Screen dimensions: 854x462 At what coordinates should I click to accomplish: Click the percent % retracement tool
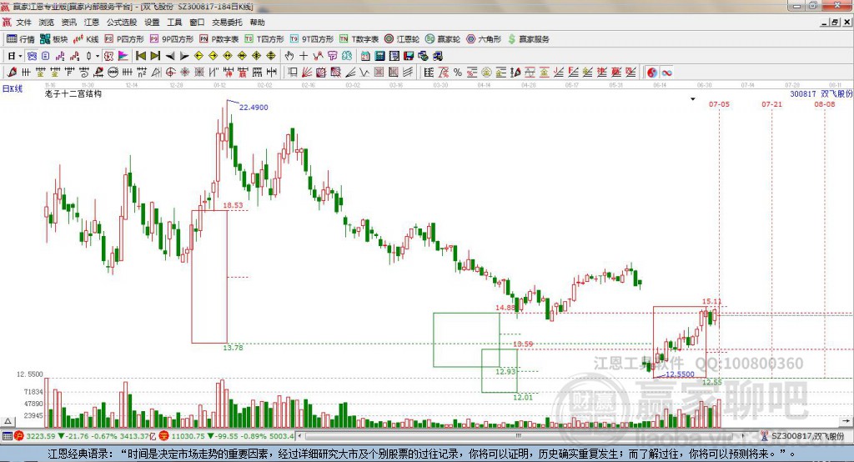458,72
